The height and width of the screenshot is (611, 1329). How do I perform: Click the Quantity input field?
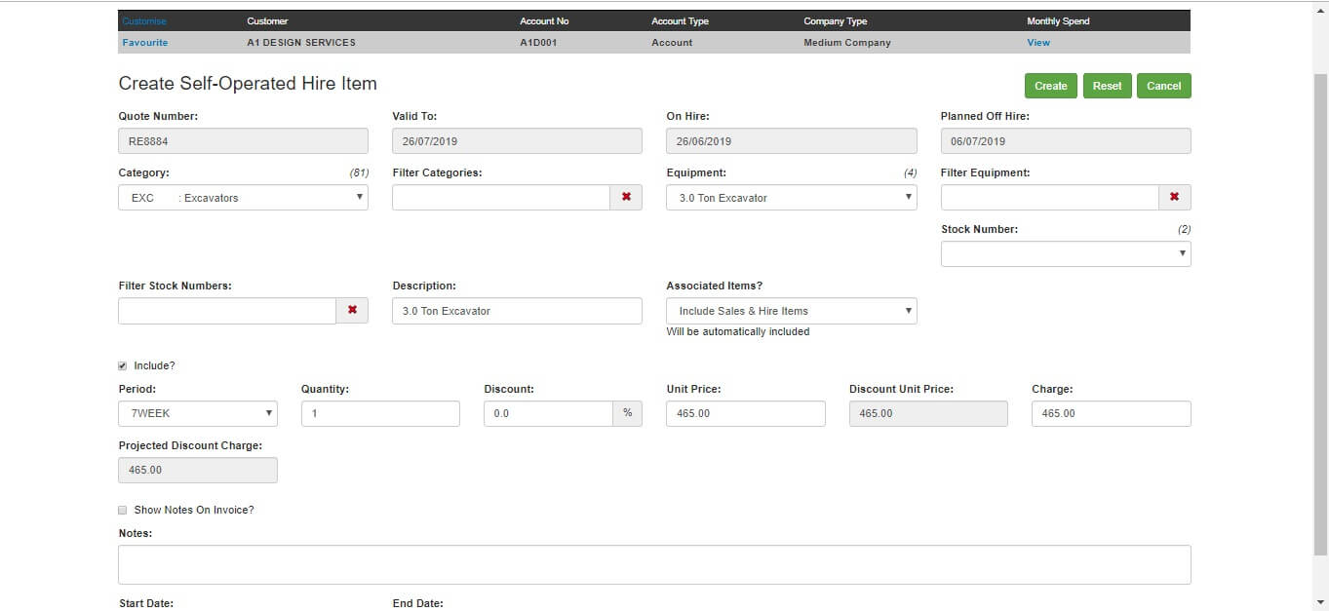pyautogui.click(x=380, y=413)
